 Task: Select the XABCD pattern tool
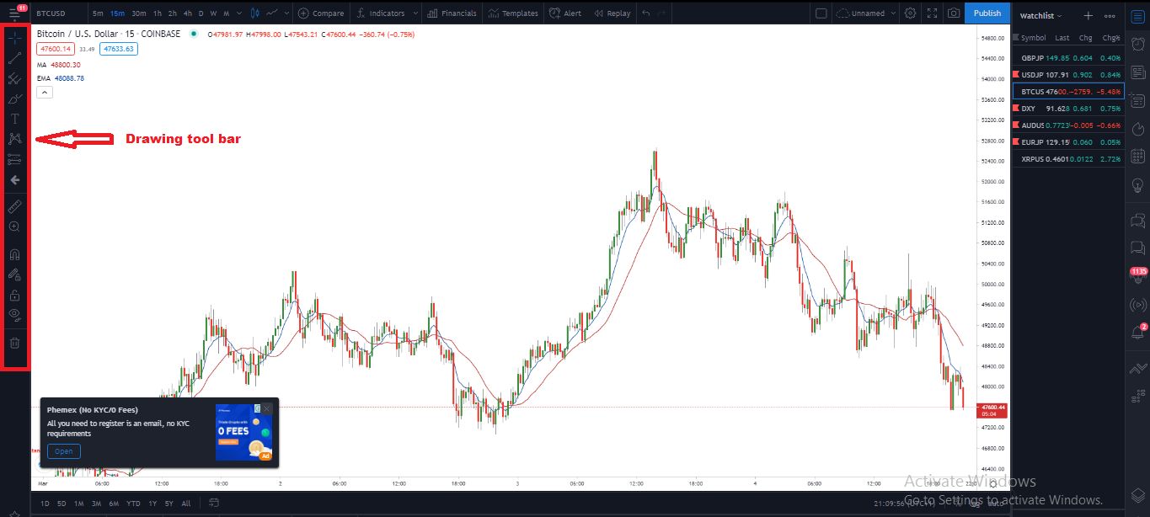[x=14, y=139]
